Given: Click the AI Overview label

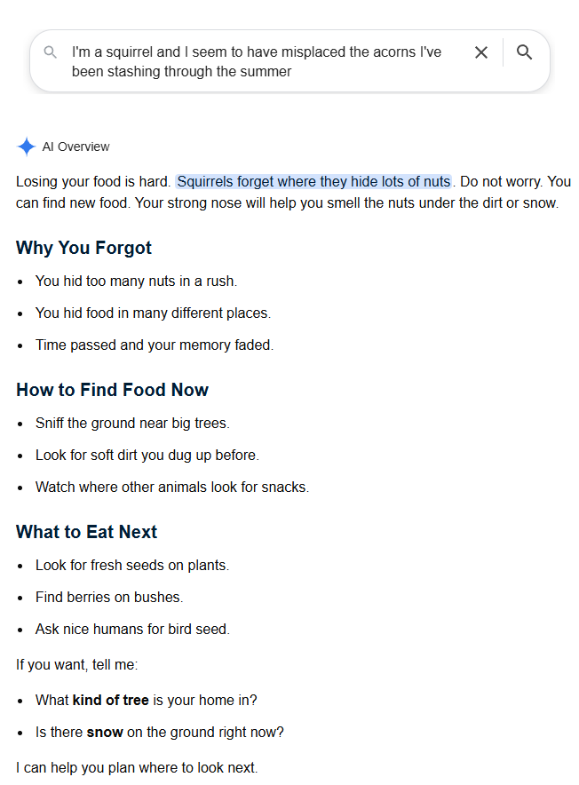Looking at the screenshot, I should [x=75, y=147].
